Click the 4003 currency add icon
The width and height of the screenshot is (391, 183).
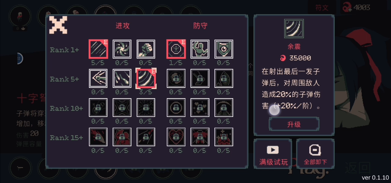tap(347, 7)
